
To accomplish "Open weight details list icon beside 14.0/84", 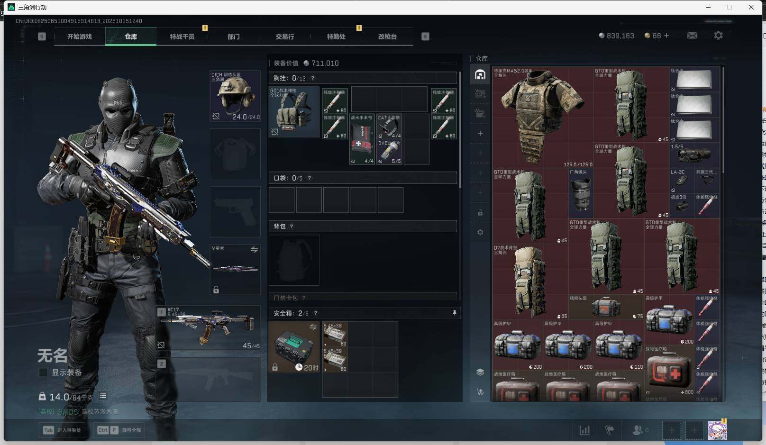I will [103, 396].
